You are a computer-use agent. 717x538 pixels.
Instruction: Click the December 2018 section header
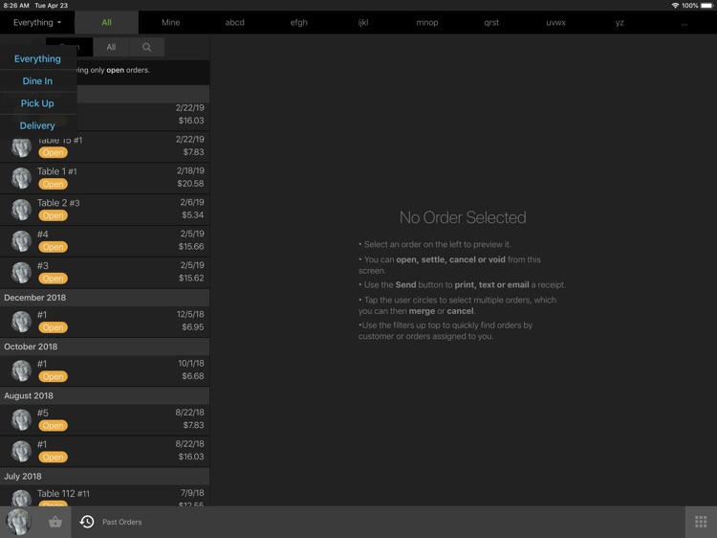[x=105, y=298]
